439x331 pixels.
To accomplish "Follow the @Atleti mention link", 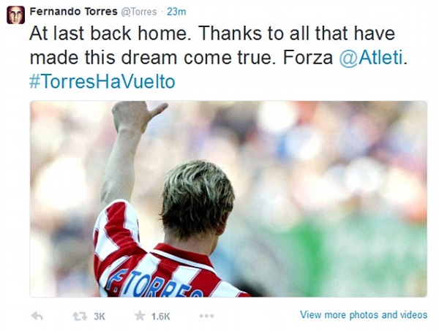I will tap(371, 58).
